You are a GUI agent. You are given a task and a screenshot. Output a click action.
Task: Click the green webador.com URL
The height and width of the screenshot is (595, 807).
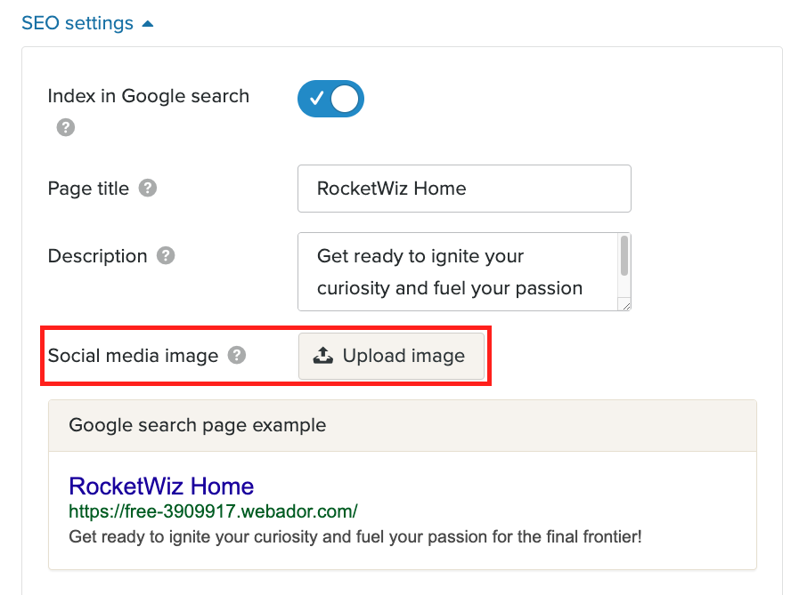tap(213, 511)
